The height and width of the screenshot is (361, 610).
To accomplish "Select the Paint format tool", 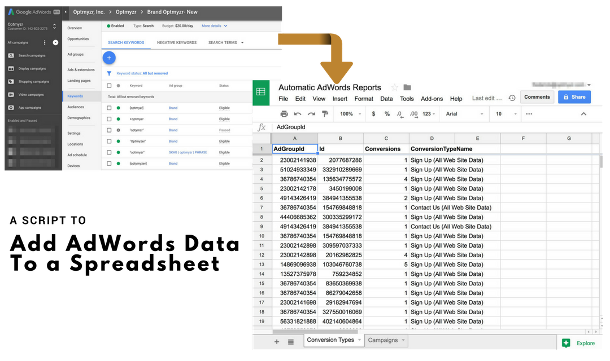I will (325, 113).
